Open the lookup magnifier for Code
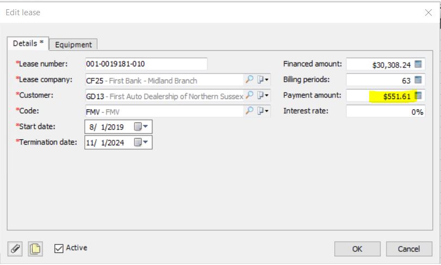441x265 pixels. [x=249, y=110]
